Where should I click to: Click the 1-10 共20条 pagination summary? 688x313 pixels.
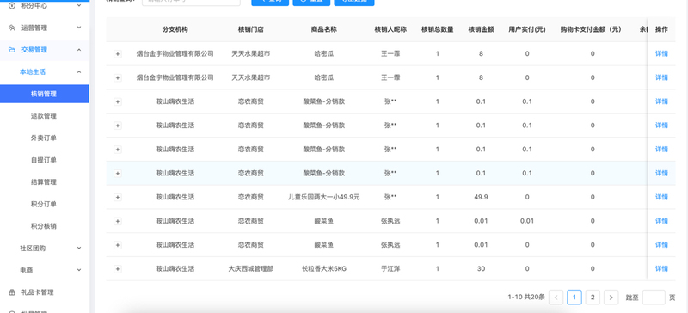pyautogui.click(x=526, y=298)
